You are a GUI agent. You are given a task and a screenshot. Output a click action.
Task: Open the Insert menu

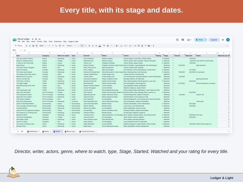33,42
